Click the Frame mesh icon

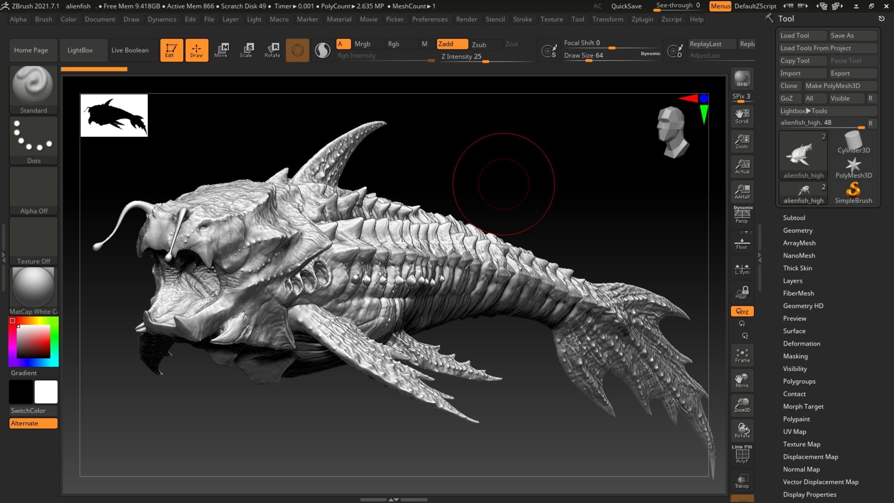coord(742,356)
